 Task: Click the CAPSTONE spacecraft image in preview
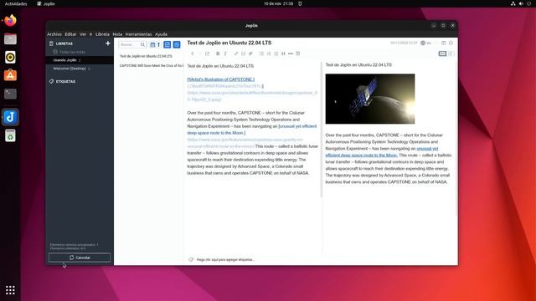pos(370,99)
